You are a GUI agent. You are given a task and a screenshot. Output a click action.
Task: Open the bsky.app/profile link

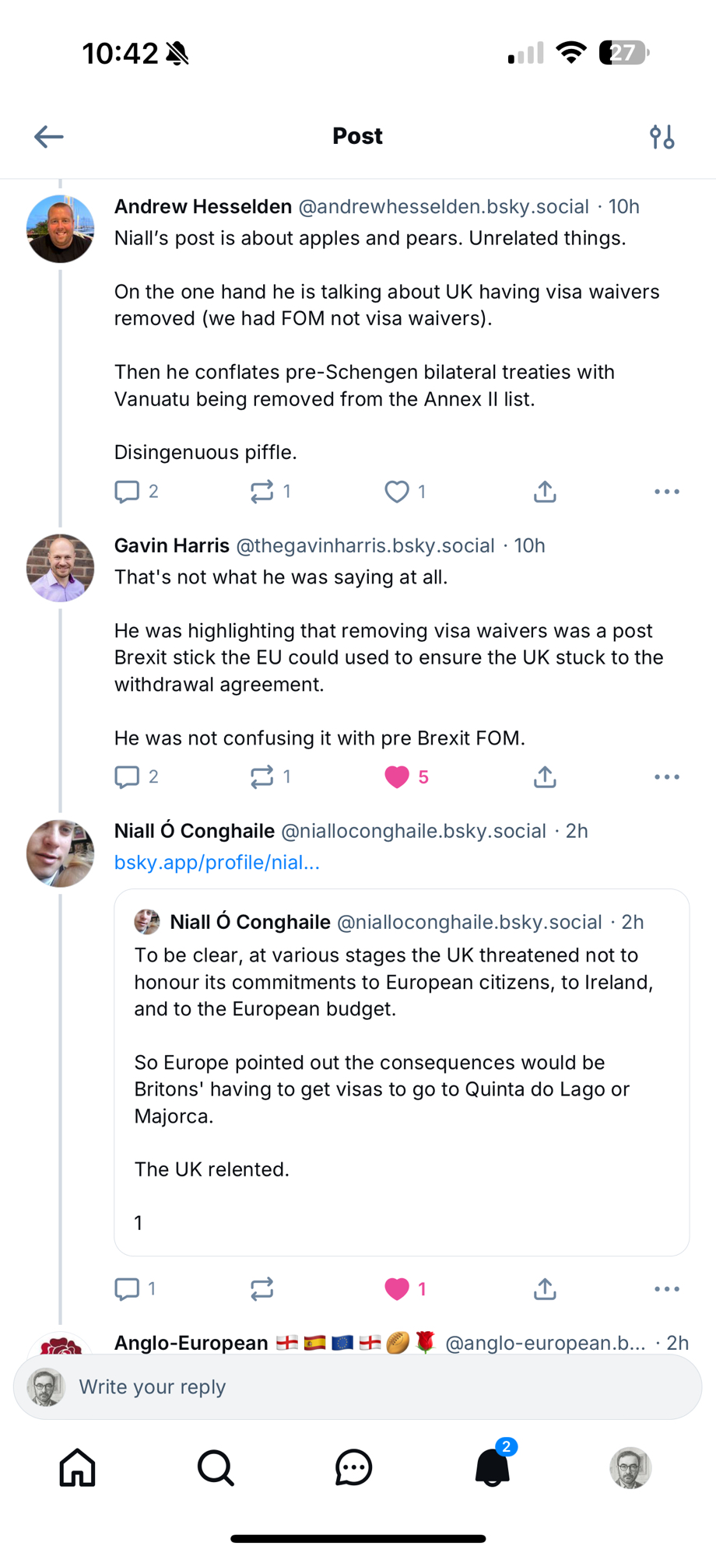pos(217,862)
